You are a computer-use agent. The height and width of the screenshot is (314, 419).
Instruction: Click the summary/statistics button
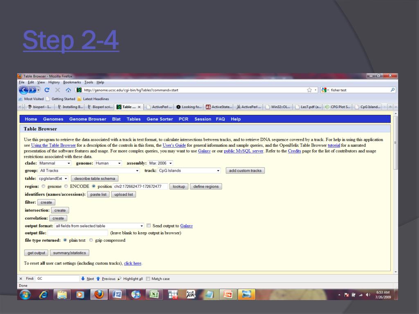70,253
